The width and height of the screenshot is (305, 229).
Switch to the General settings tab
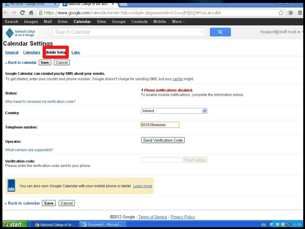tap(12, 52)
